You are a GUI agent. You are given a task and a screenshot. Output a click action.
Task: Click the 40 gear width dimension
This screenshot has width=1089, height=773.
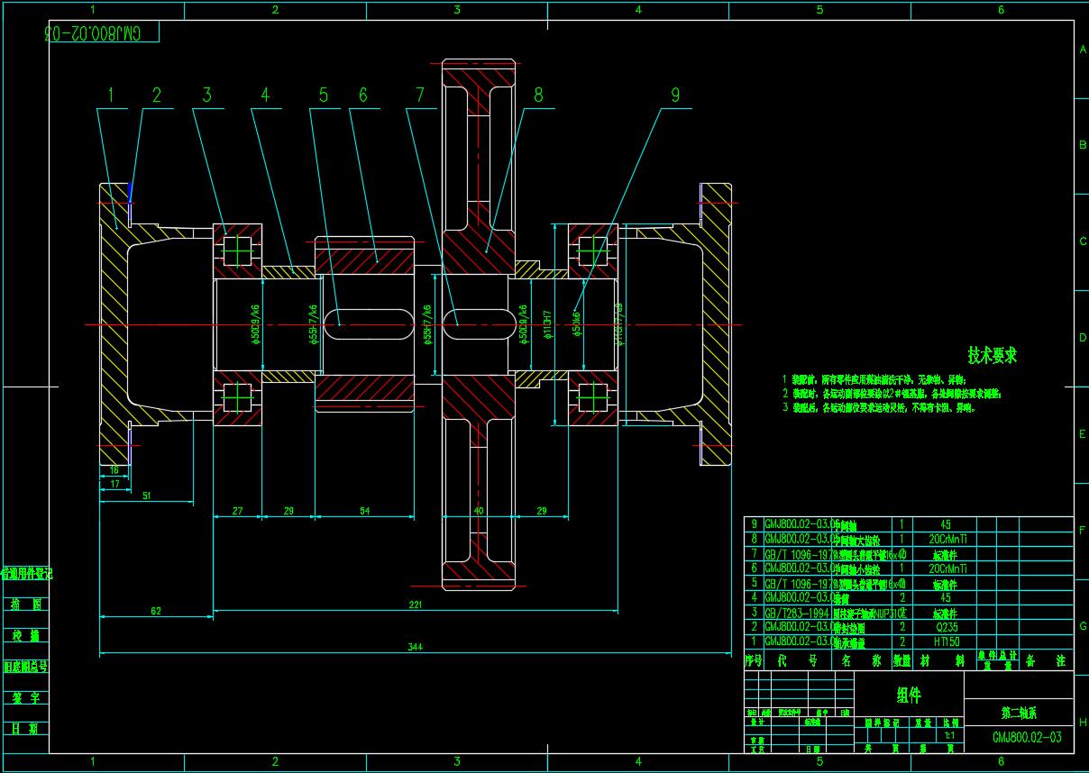click(x=479, y=511)
